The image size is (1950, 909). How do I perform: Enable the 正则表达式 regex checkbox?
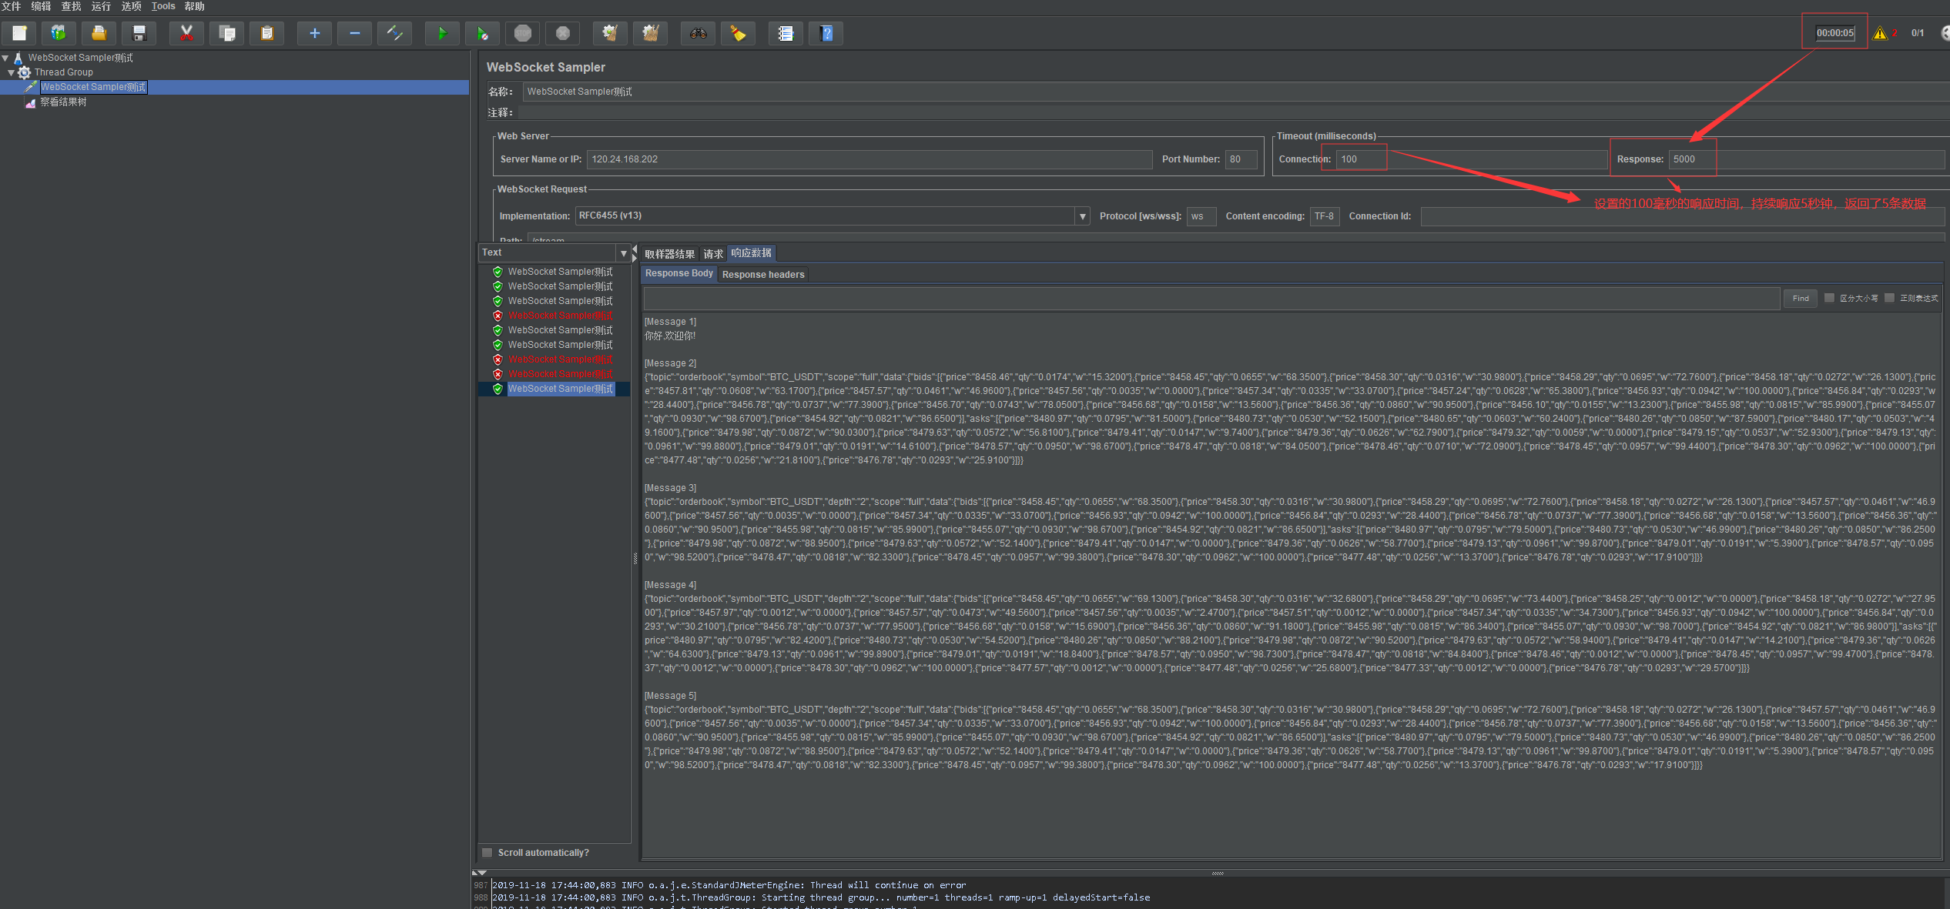1889,298
